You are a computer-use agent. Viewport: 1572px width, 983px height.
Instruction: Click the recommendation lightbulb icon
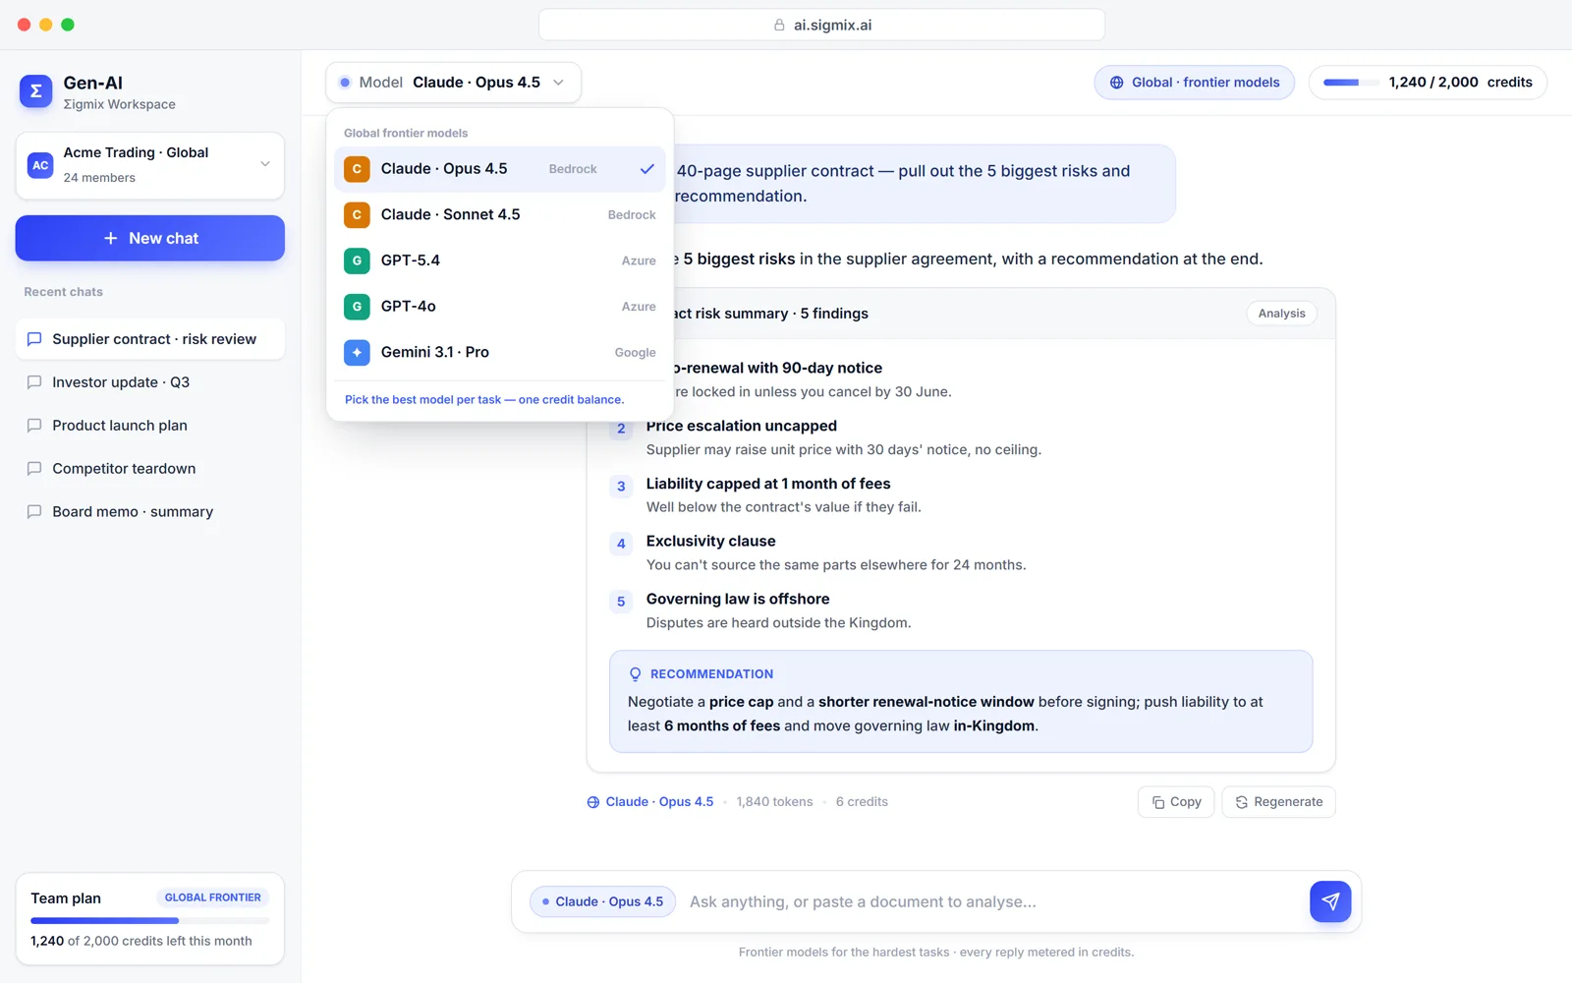635,674
